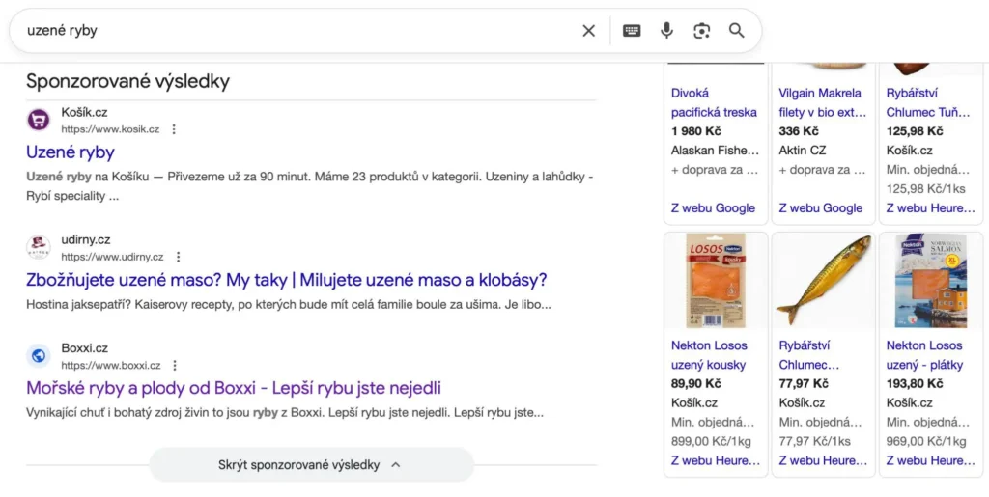
Task: Click the "193,80 Kč" price
Action: [915, 384]
